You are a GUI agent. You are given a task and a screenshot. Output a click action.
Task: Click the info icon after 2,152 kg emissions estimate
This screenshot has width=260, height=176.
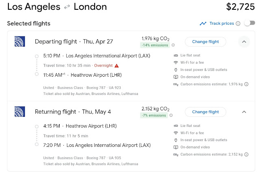(247, 155)
